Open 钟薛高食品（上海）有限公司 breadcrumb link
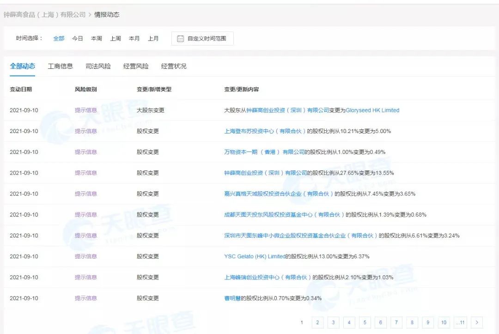 click(44, 15)
